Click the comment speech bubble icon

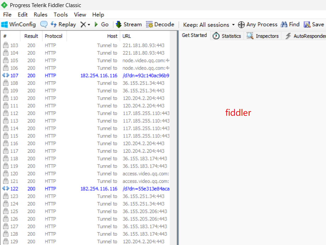click(44, 24)
